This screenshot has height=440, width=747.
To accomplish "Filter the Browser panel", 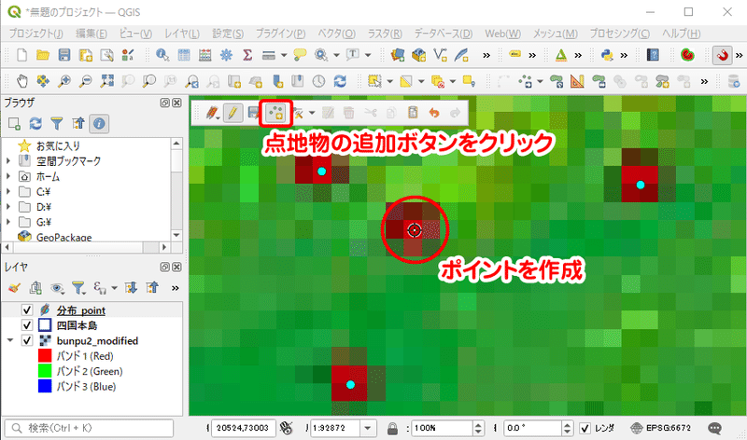I will click(x=57, y=124).
